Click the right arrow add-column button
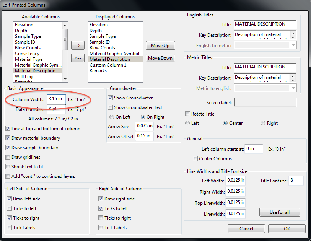Screen dimensions: 311x241 [78, 46]
